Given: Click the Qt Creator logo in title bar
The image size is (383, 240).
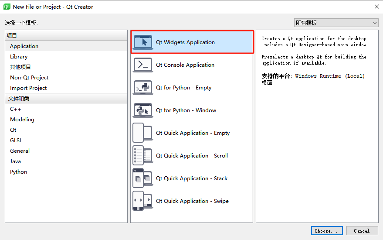Looking at the screenshot, I should [x=7, y=7].
